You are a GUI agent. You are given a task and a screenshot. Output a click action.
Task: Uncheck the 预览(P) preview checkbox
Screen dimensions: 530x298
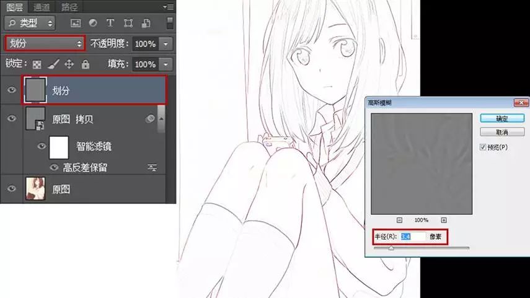click(x=484, y=147)
